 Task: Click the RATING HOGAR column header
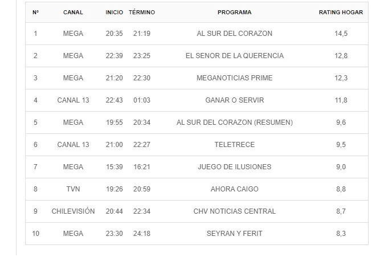(341, 12)
